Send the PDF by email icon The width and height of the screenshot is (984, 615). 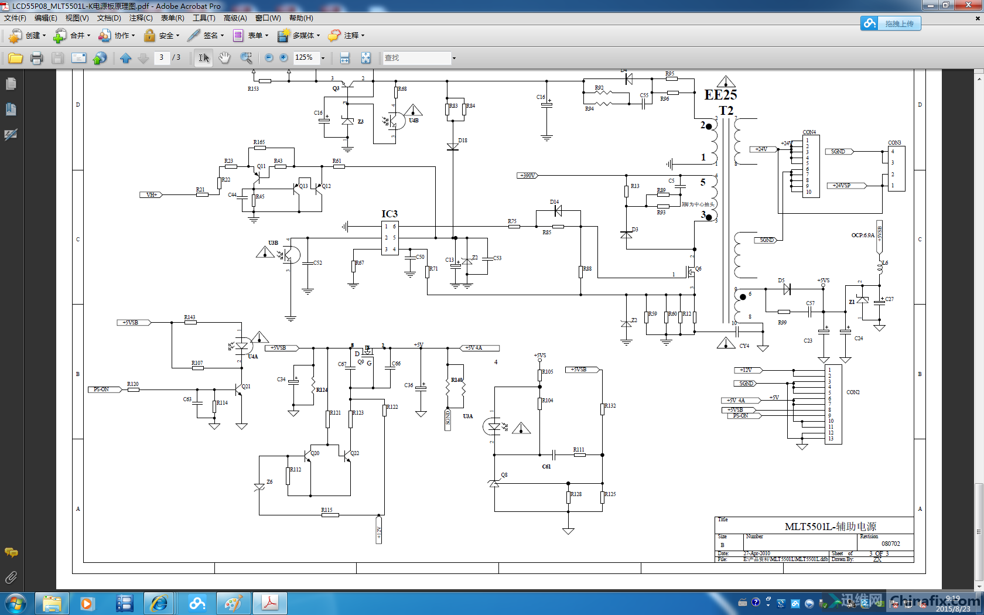tap(78, 58)
